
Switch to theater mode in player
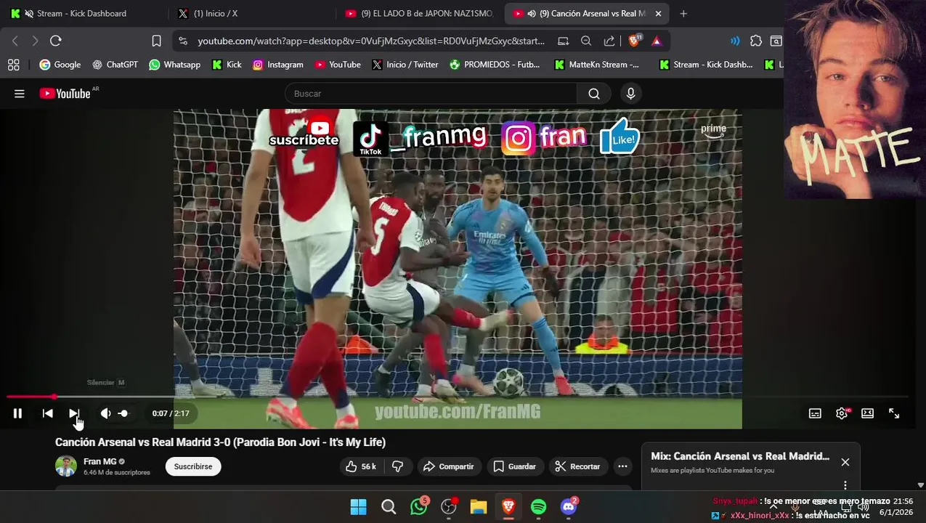point(867,413)
